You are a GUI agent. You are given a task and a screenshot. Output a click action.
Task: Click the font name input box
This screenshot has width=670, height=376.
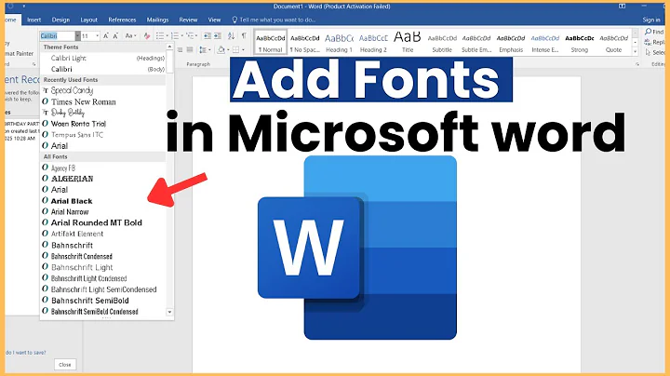58,36
